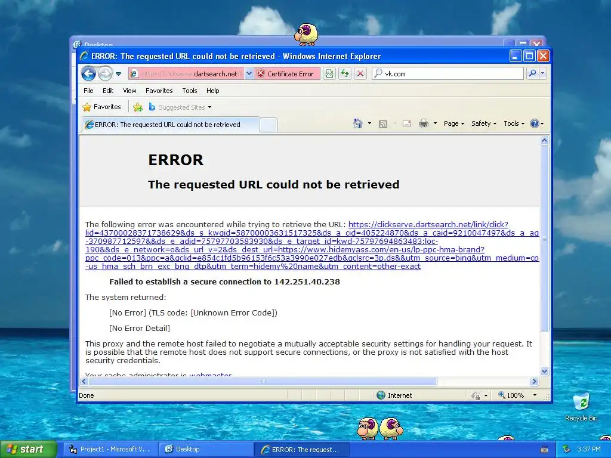Click the network tray icon near the clock
611x458 pixels.
pos(567,449)
